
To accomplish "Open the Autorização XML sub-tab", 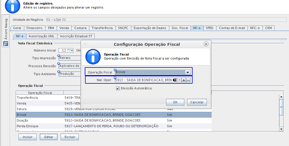I will 42,36.
